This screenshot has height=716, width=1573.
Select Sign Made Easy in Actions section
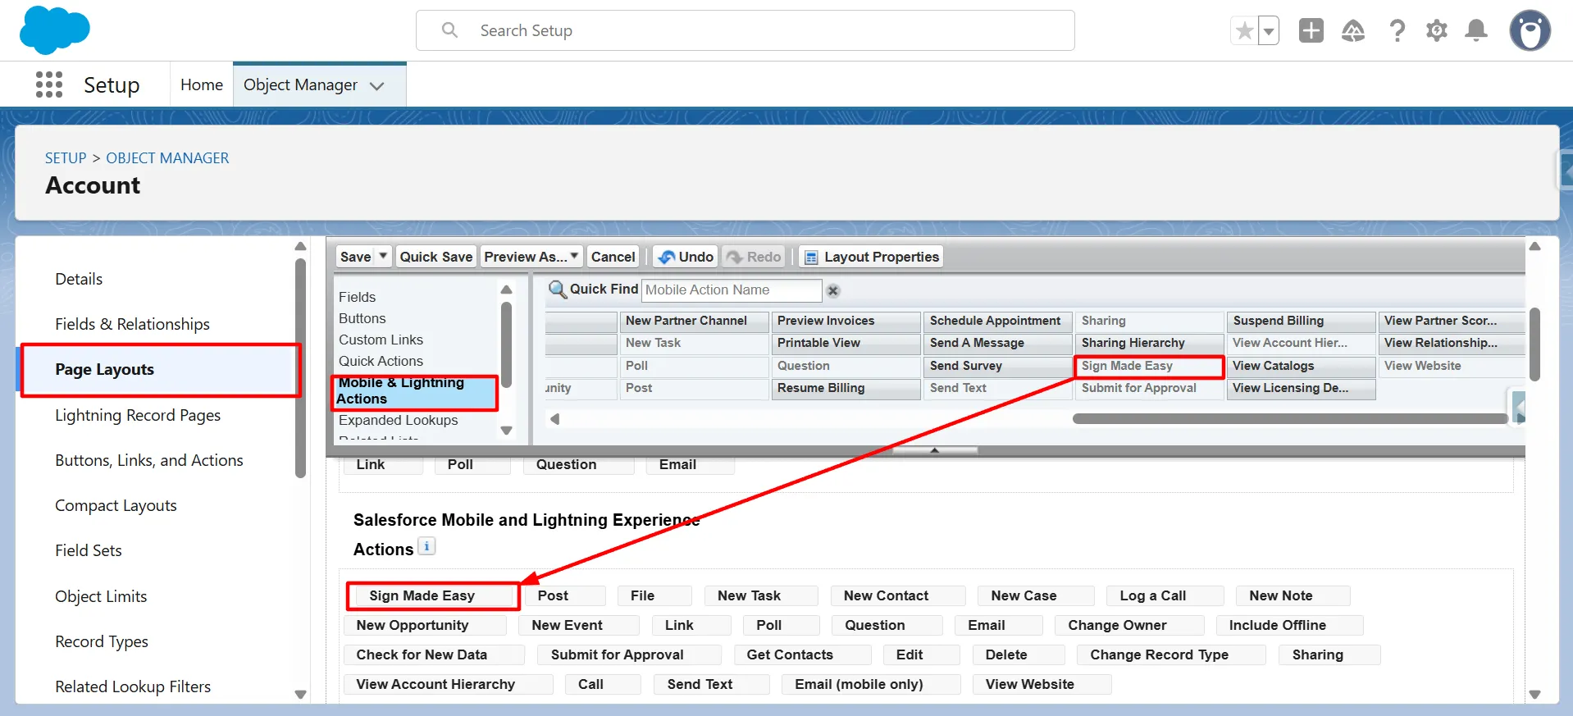tap(433, 595)
